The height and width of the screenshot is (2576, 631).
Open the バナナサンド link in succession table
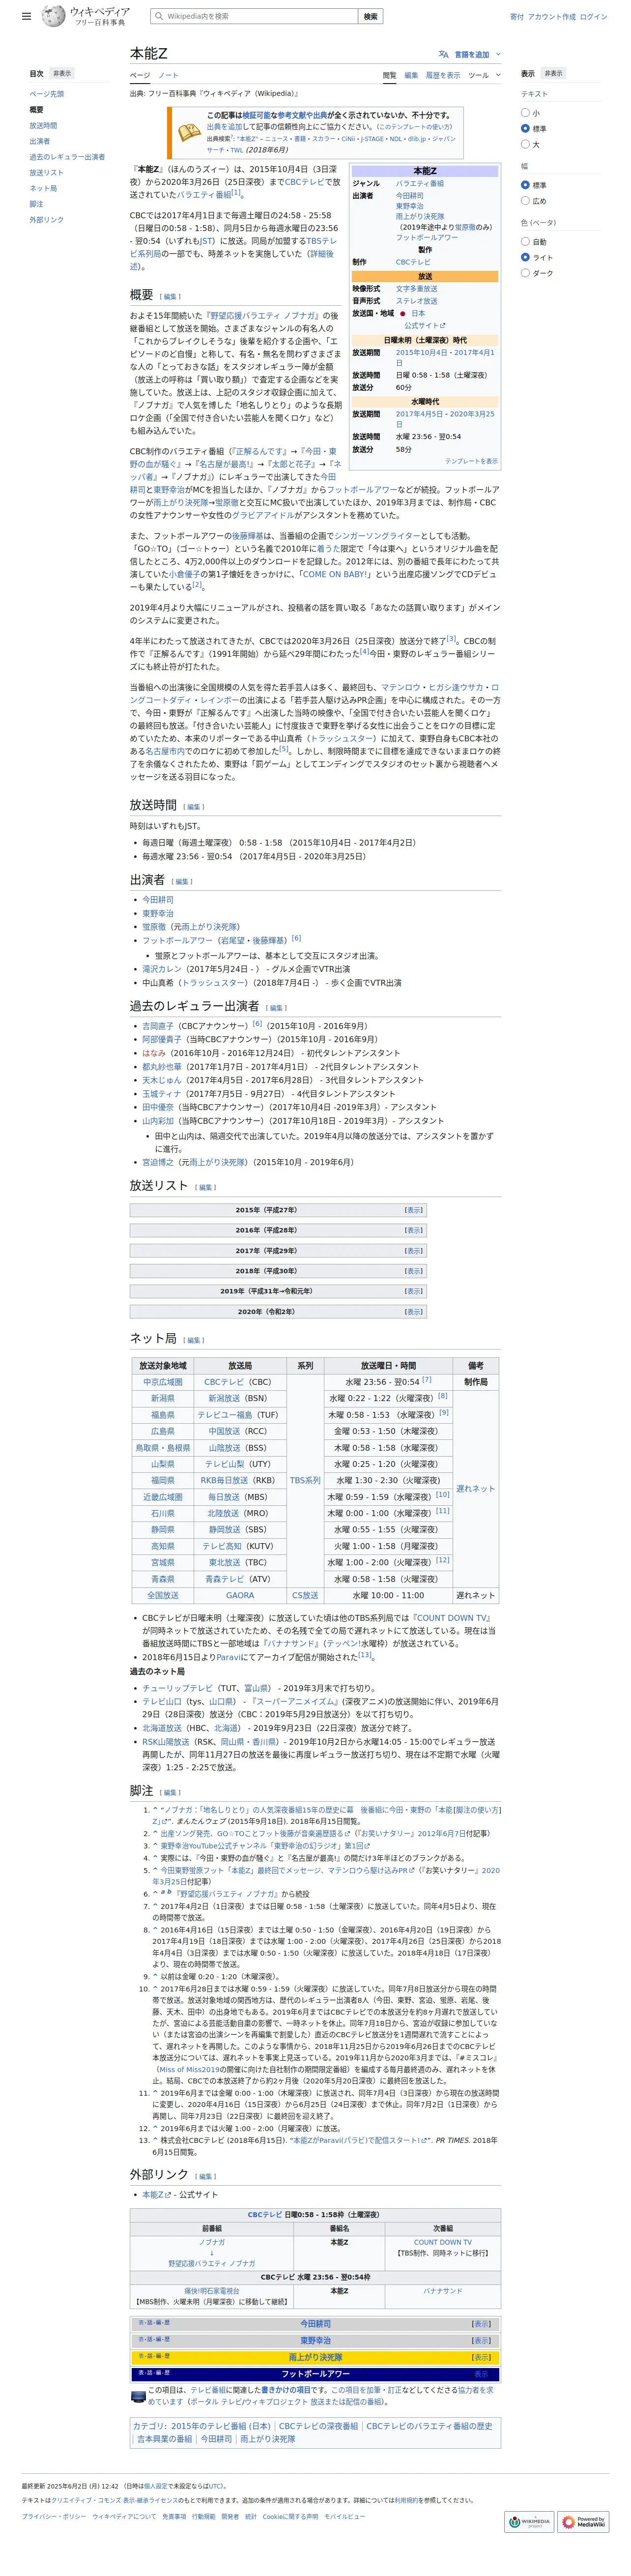point(442,2291)
